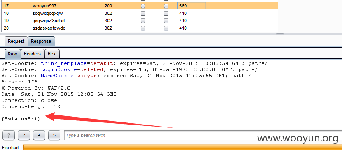Toggle second checkbox in sdqwdqdqxqw row
342x150 pixels.
coord(166,13)
